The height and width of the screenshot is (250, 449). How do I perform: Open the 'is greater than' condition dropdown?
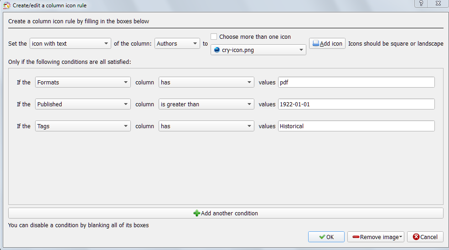206,104
